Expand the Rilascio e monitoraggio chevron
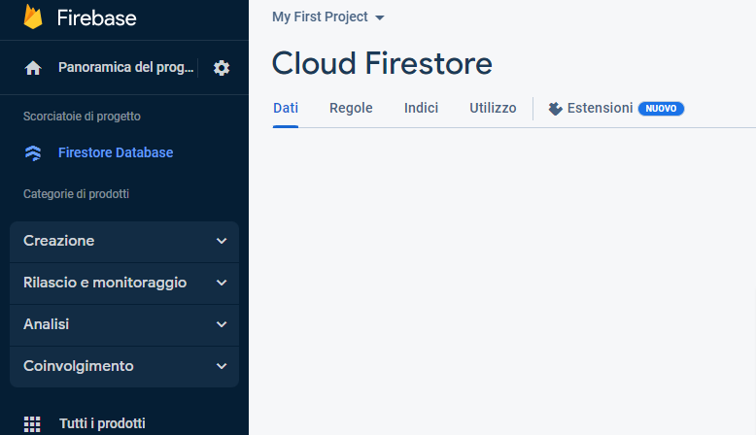Screen dimensions: 756x435 [x=222, y=283]
